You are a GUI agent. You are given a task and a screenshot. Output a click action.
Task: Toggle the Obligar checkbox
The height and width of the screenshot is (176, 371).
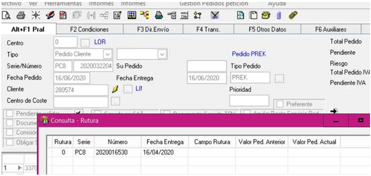pos(10,142)
